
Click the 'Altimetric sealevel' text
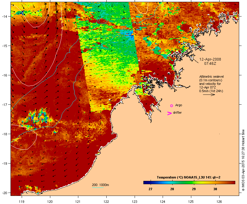point(211,76)
